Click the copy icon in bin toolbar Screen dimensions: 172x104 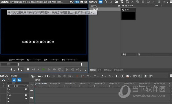[x=138, y=2]
